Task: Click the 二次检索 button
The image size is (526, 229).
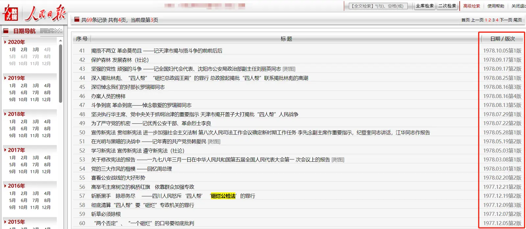Action: (x=447, y=6)
